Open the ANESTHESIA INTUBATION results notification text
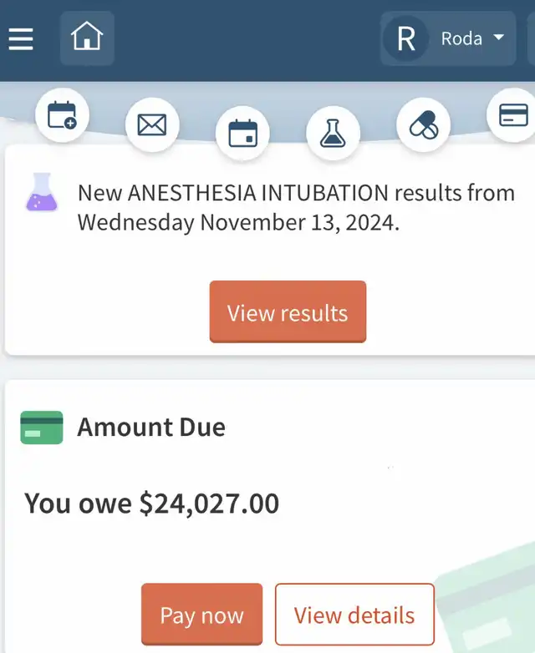Image resolution: width=535 pixels, height=653 pixels. [296, 207]
